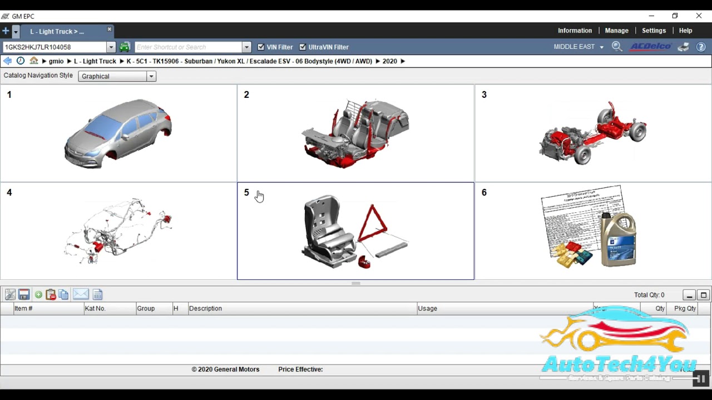Select K - 5C1 - TK15906 breadcrumb entry
The width and height of the screenshot is (712, 400).
[x=249, y=61]
